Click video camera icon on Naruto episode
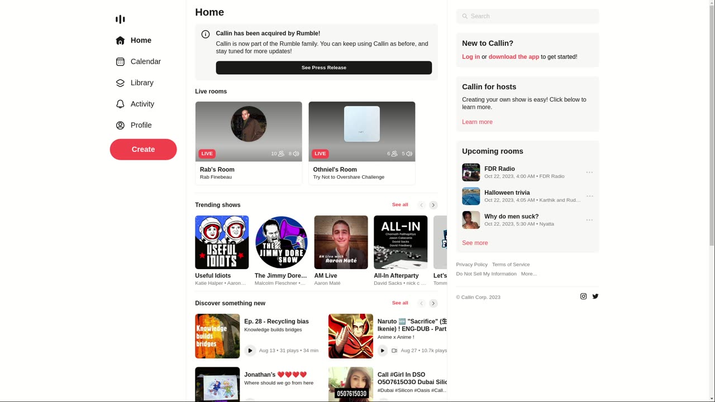The width and height of the screenshot is (715, 402). (x=394, y=351)
